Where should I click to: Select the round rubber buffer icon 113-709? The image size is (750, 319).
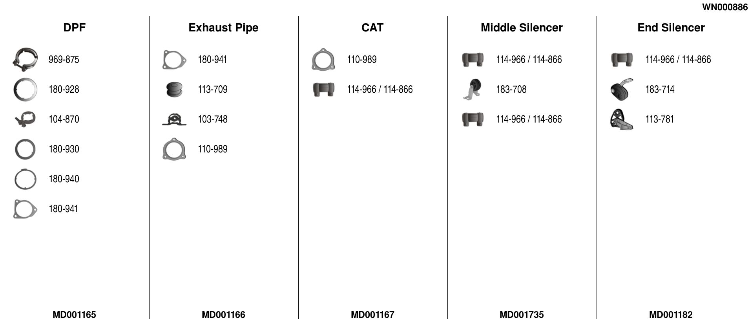(174, 90)
